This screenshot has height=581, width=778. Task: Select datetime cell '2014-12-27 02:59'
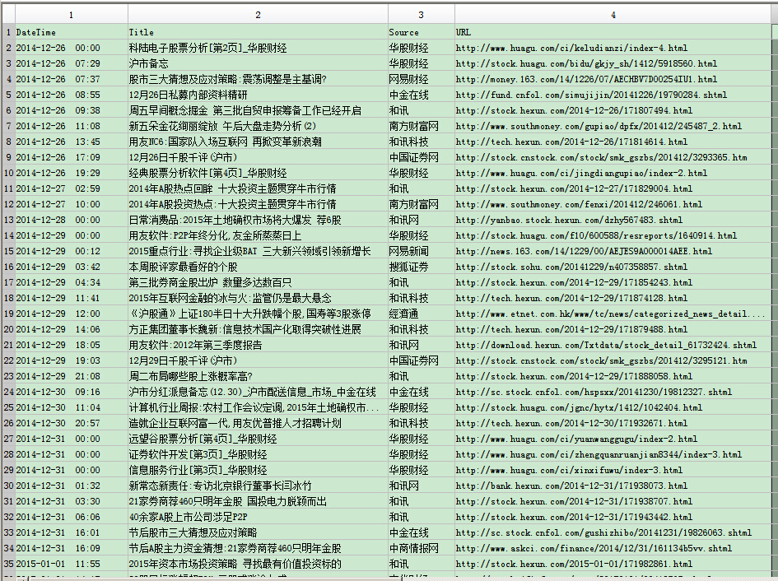pos(72,188)
